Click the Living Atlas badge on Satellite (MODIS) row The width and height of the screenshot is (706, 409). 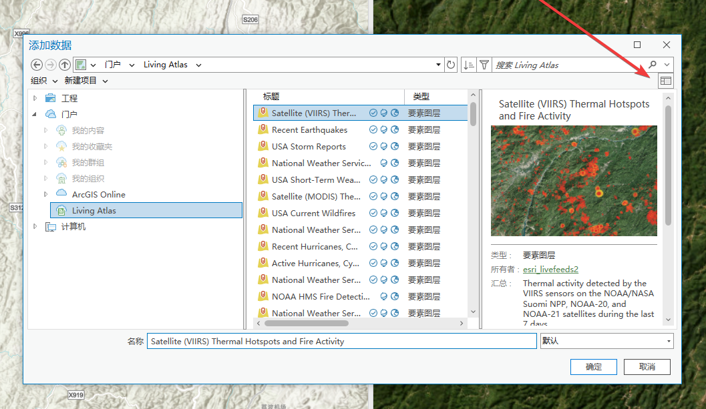(383, 196)
